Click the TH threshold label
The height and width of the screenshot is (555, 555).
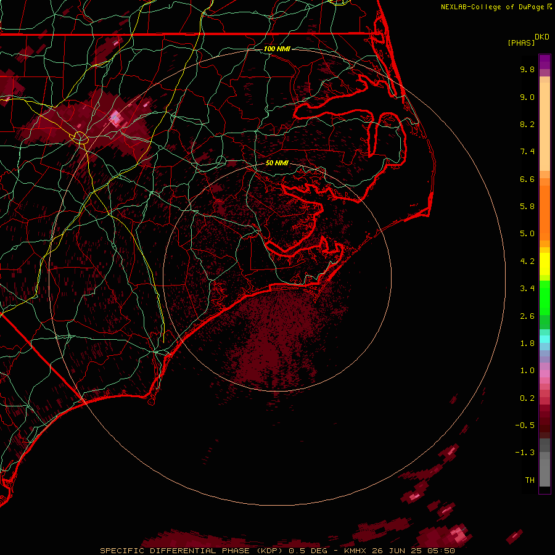530,480
